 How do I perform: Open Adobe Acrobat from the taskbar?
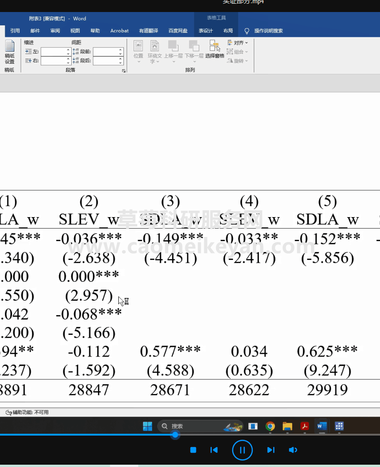click(x=305, y=426)
